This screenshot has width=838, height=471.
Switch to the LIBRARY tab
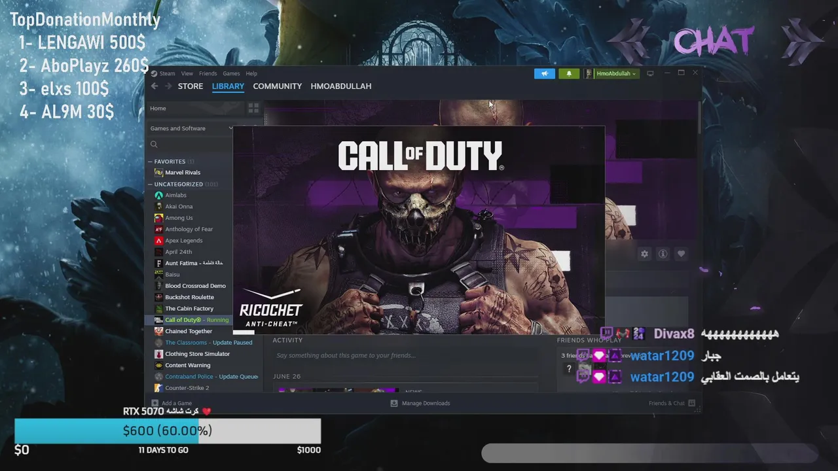coord(228,86)
